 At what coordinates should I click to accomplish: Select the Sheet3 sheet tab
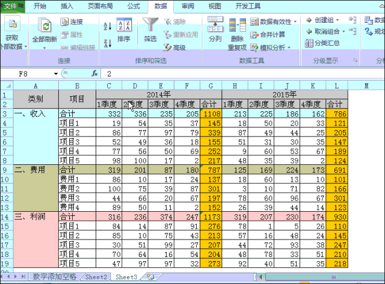click(x=126, y=277)
